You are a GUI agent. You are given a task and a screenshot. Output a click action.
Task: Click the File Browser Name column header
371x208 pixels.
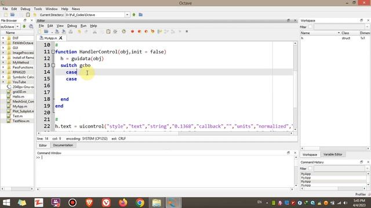point(17,33)
